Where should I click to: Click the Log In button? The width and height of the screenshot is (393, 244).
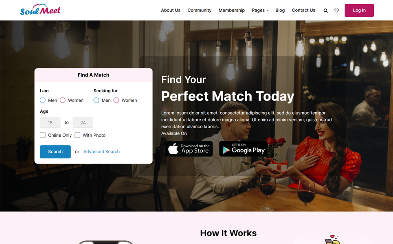pos(359,10)
